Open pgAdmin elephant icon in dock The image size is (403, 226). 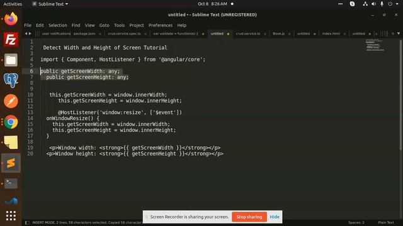click(x=11, y=80)
